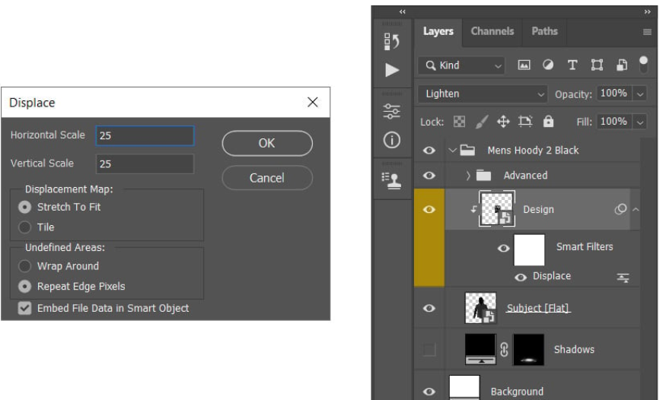Filter layers by adjustment layer icon
The width and height of the screenshot is (666, 400).
(548, 65)
